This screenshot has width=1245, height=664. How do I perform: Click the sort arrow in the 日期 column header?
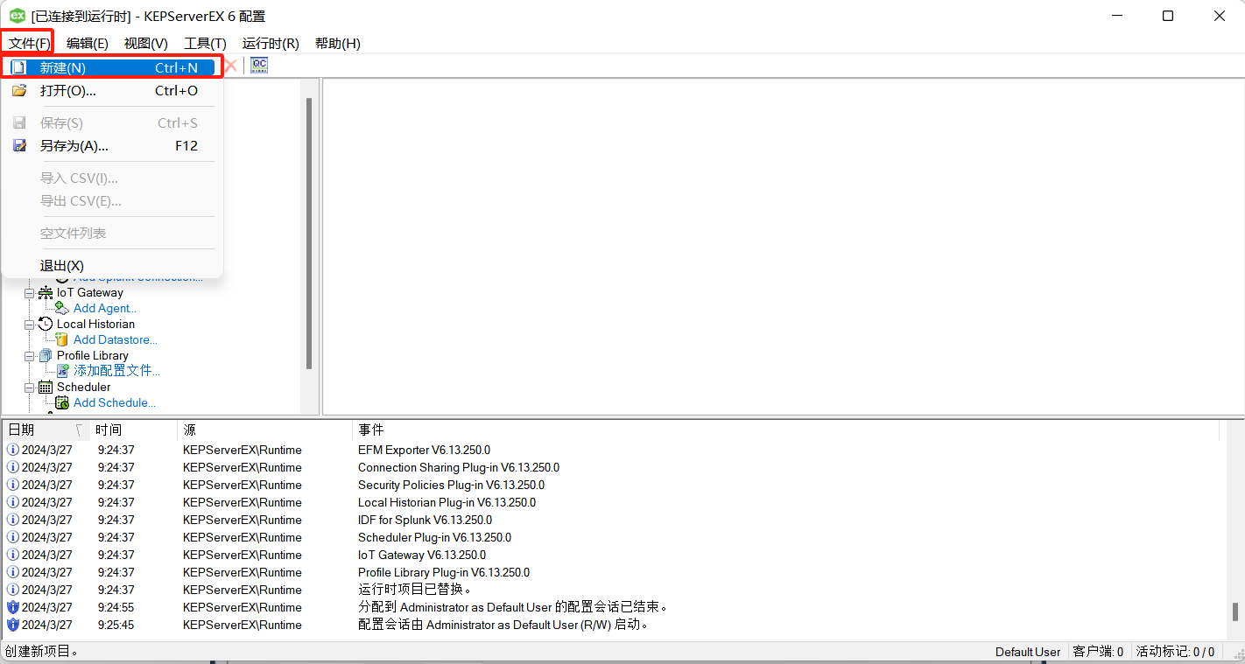79,430
